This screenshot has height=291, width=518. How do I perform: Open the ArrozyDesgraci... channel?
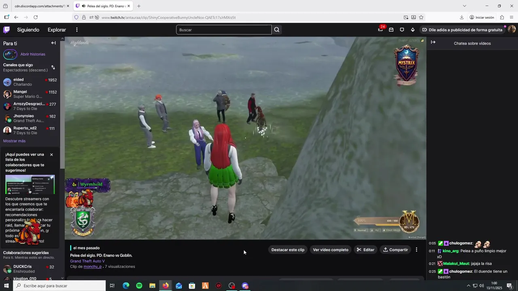coord(30,106)
